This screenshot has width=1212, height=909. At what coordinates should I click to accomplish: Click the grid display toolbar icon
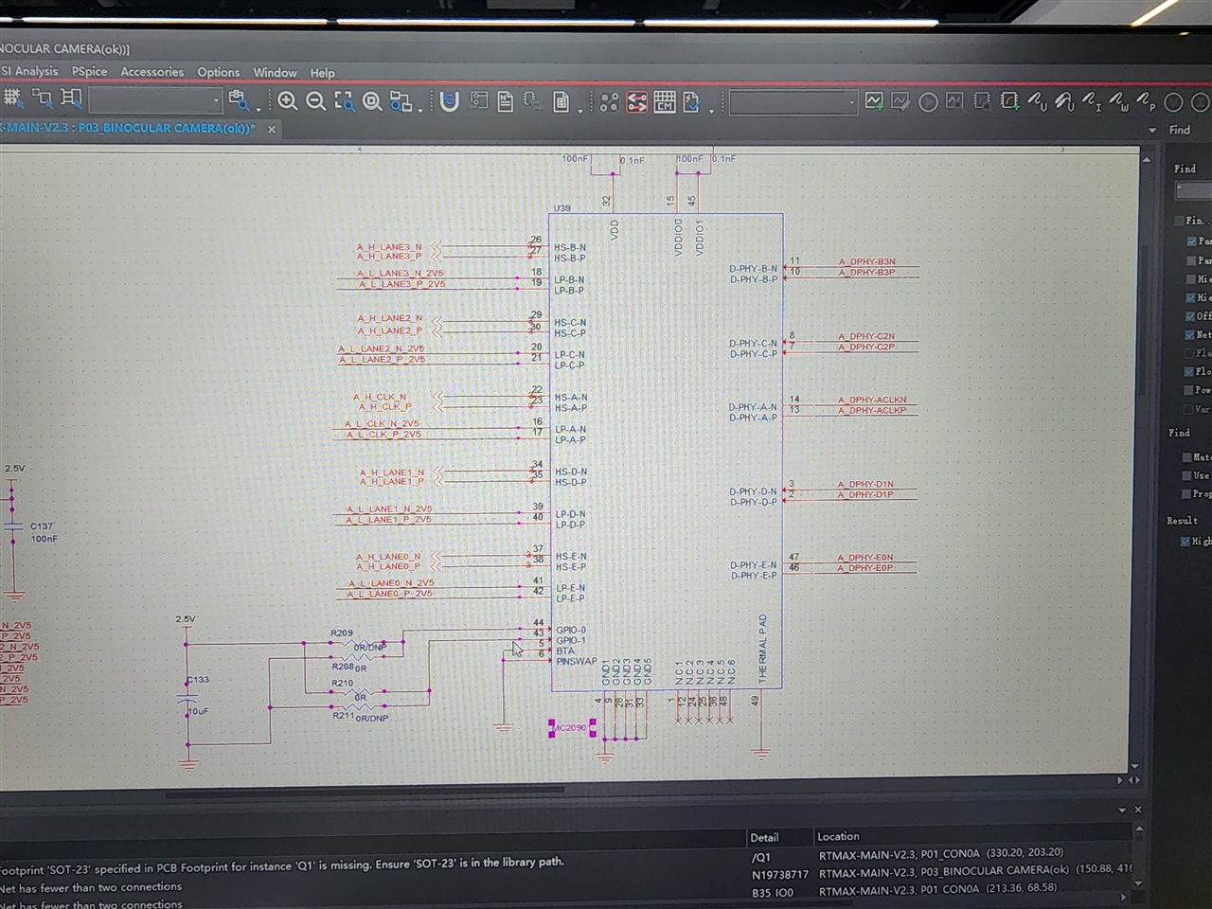click(12, 98)
